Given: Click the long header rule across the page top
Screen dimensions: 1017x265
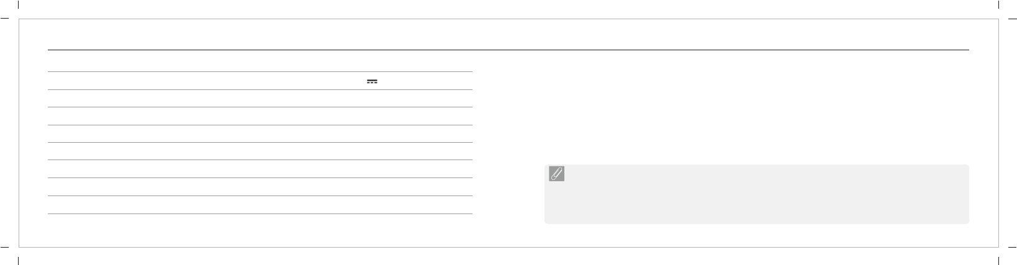Looking at the screenshot, I should [x=508, y=50].
